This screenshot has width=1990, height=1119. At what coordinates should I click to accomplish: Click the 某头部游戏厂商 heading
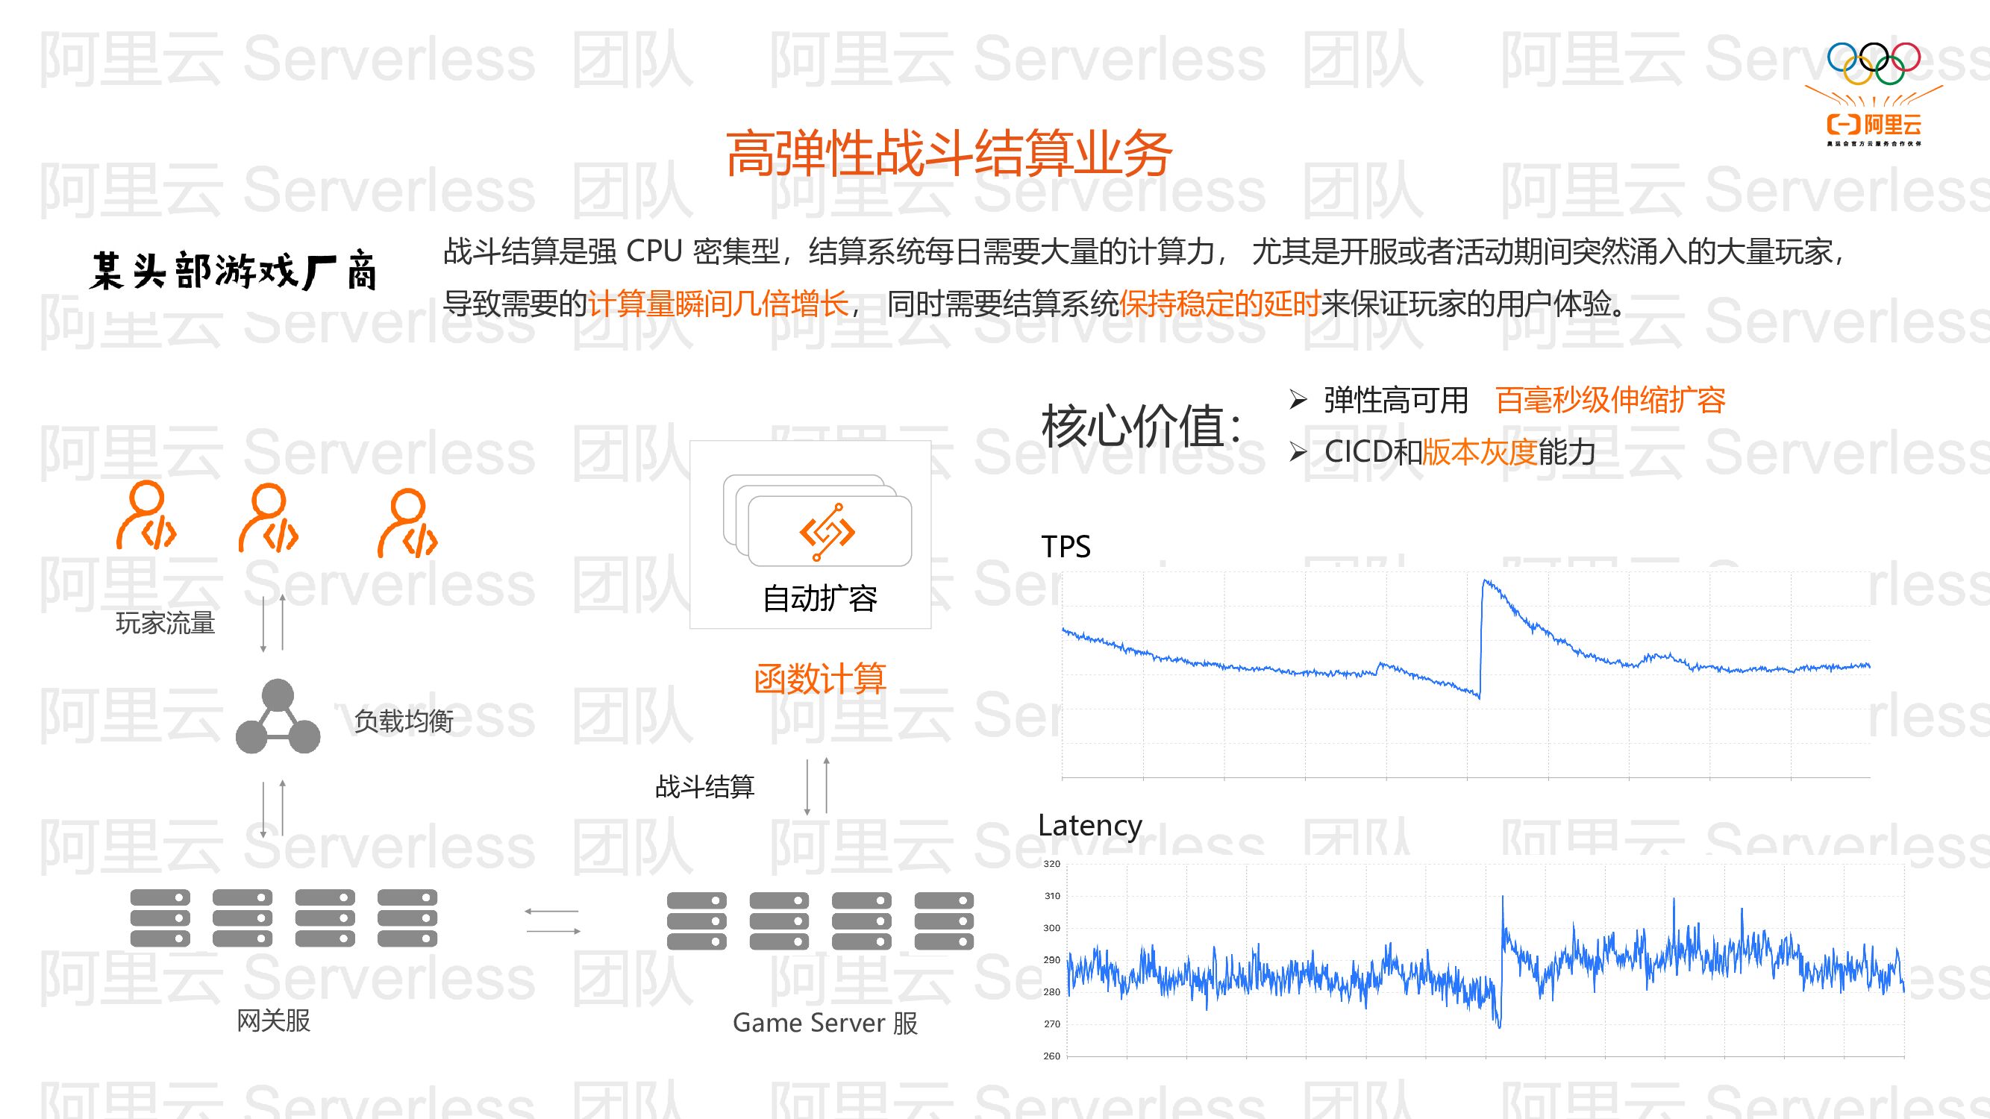click(x=234, y=271)
